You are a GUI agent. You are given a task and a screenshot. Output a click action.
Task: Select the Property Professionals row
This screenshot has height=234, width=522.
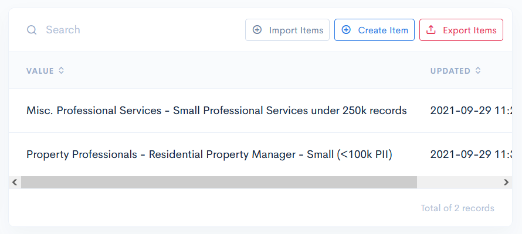pyautogui.click(x=209, y=154)
